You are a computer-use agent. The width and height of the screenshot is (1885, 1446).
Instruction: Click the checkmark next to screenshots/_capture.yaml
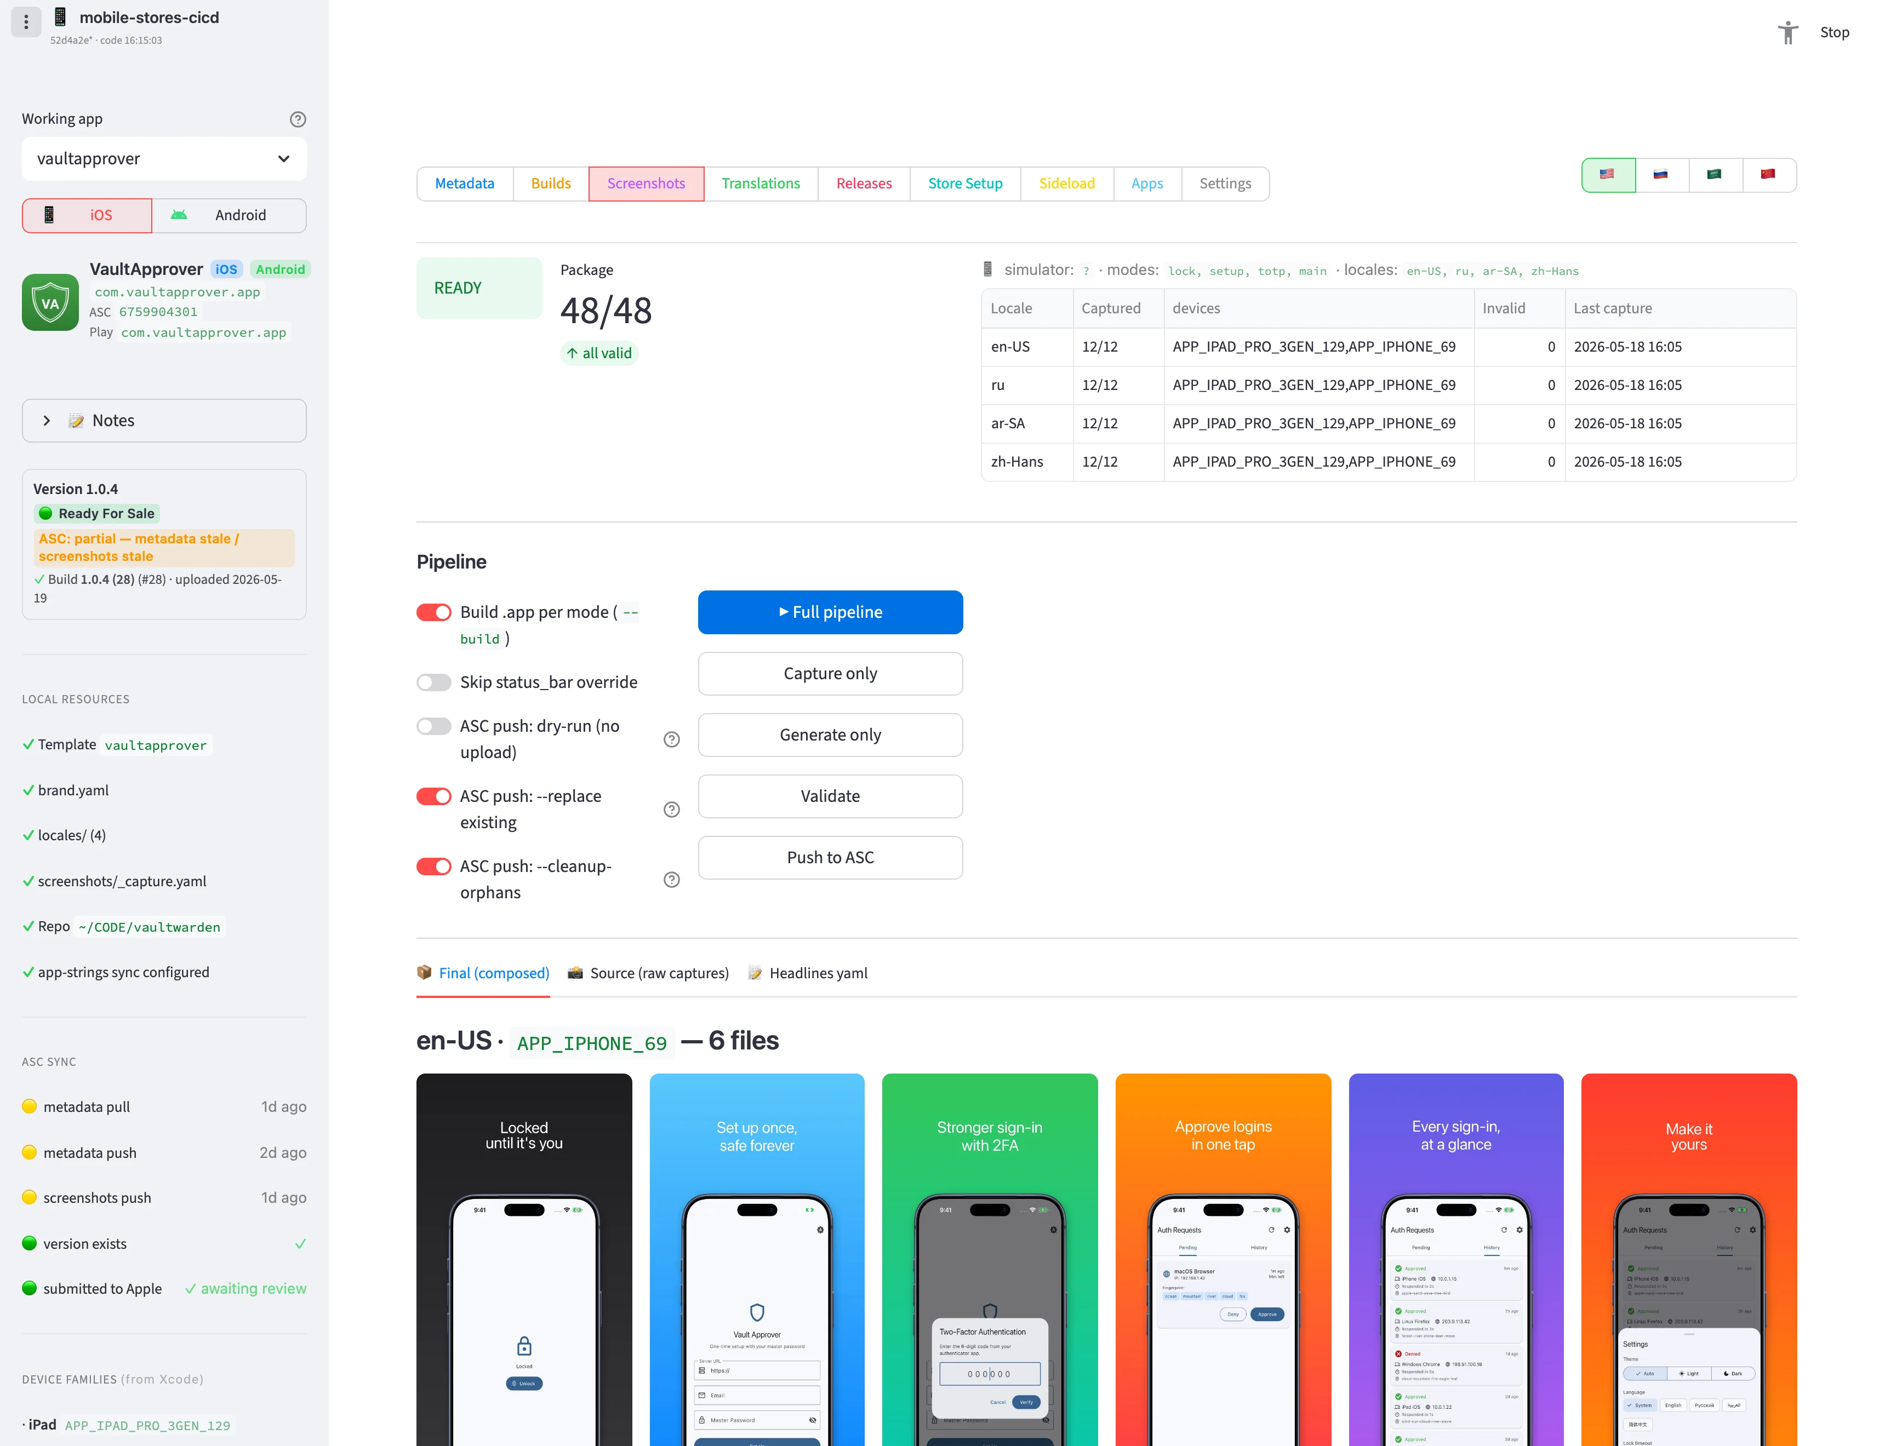coord(28,881)
